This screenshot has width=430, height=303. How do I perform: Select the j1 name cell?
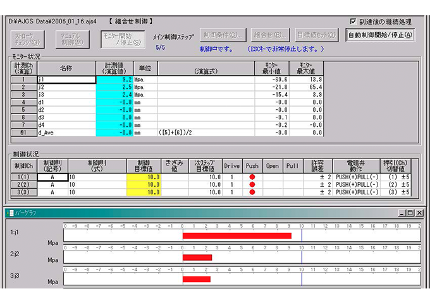66,80
